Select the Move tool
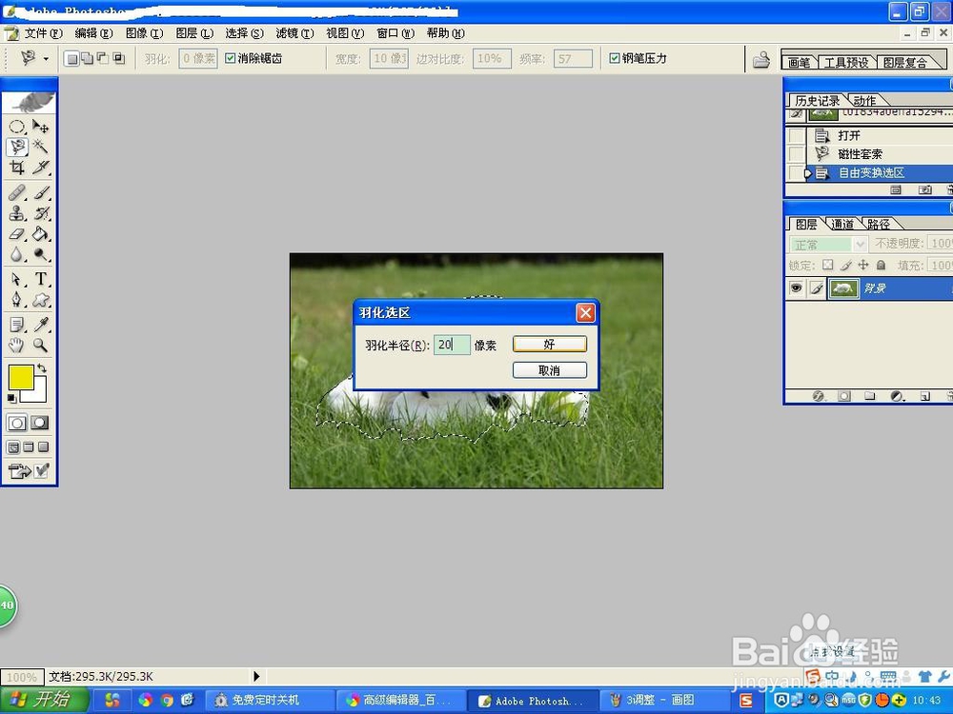 coord(41,127)
